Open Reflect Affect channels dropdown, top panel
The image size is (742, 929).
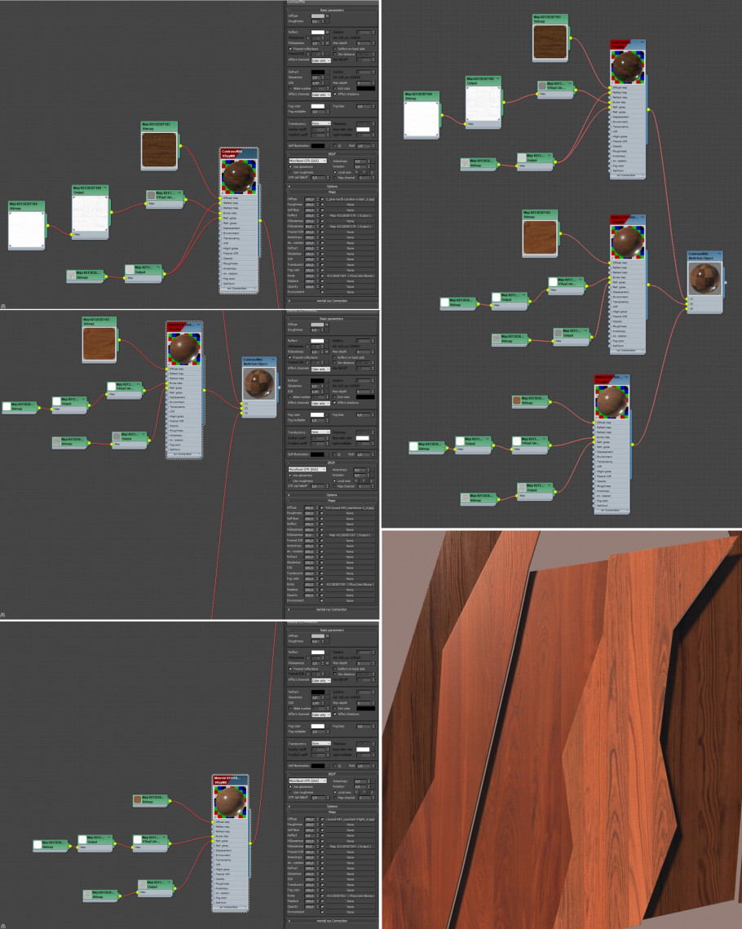point(320,60)
